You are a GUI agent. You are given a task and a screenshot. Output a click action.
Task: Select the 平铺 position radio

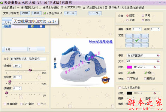click(x=127, y=20)
